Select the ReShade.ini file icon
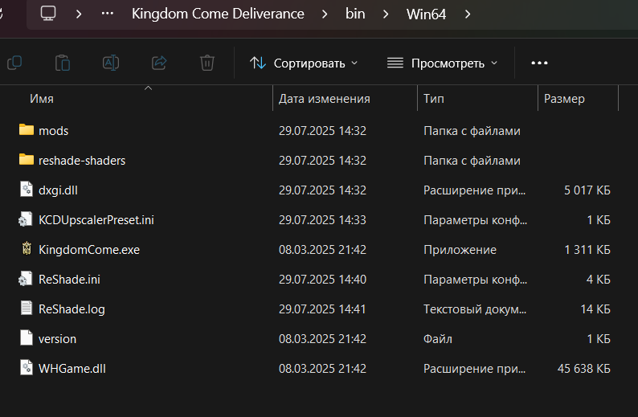The height and width of the screenshot is (417, 638). tap(26, 278)
